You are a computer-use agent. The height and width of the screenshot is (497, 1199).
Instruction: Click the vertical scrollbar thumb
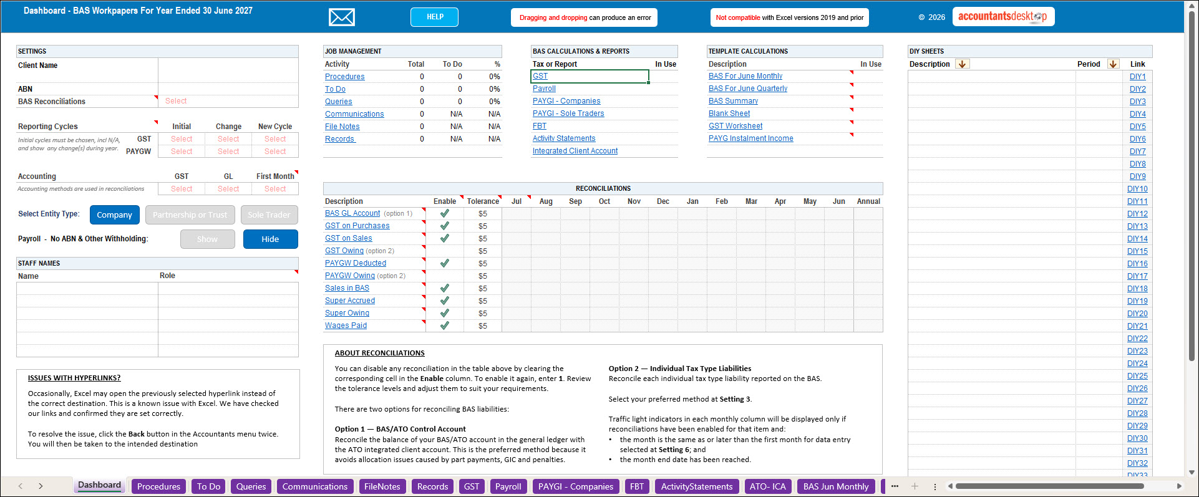click(x=1192, y=187)
